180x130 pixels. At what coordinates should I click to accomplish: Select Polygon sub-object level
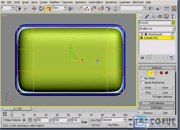point(161,73)
